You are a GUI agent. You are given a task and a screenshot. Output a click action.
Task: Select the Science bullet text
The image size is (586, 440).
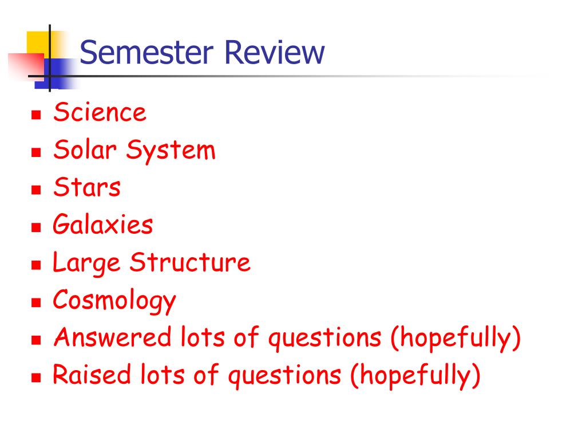100,112
